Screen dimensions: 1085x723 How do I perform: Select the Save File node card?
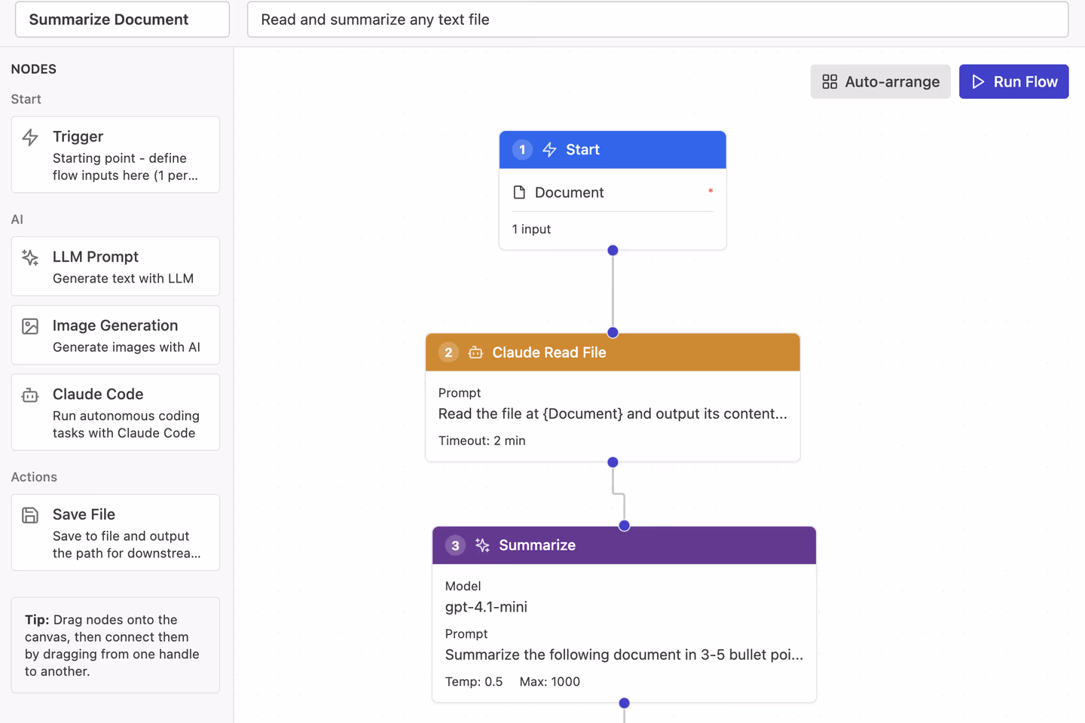(115, 532)
